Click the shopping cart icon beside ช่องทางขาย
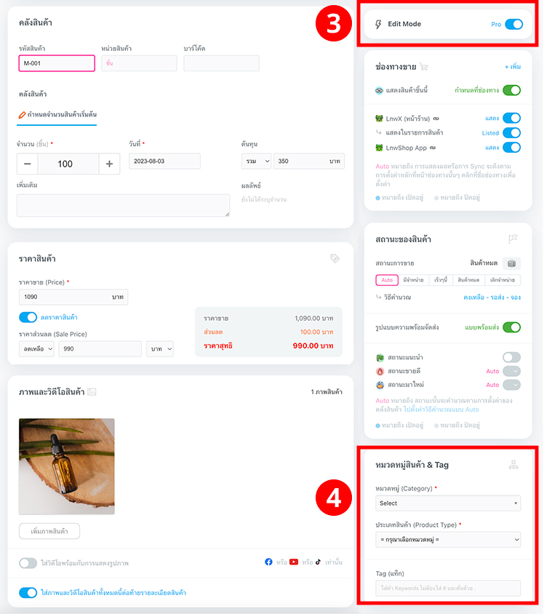The width and height of the screenshot is (544, 614). click(424, 67)
